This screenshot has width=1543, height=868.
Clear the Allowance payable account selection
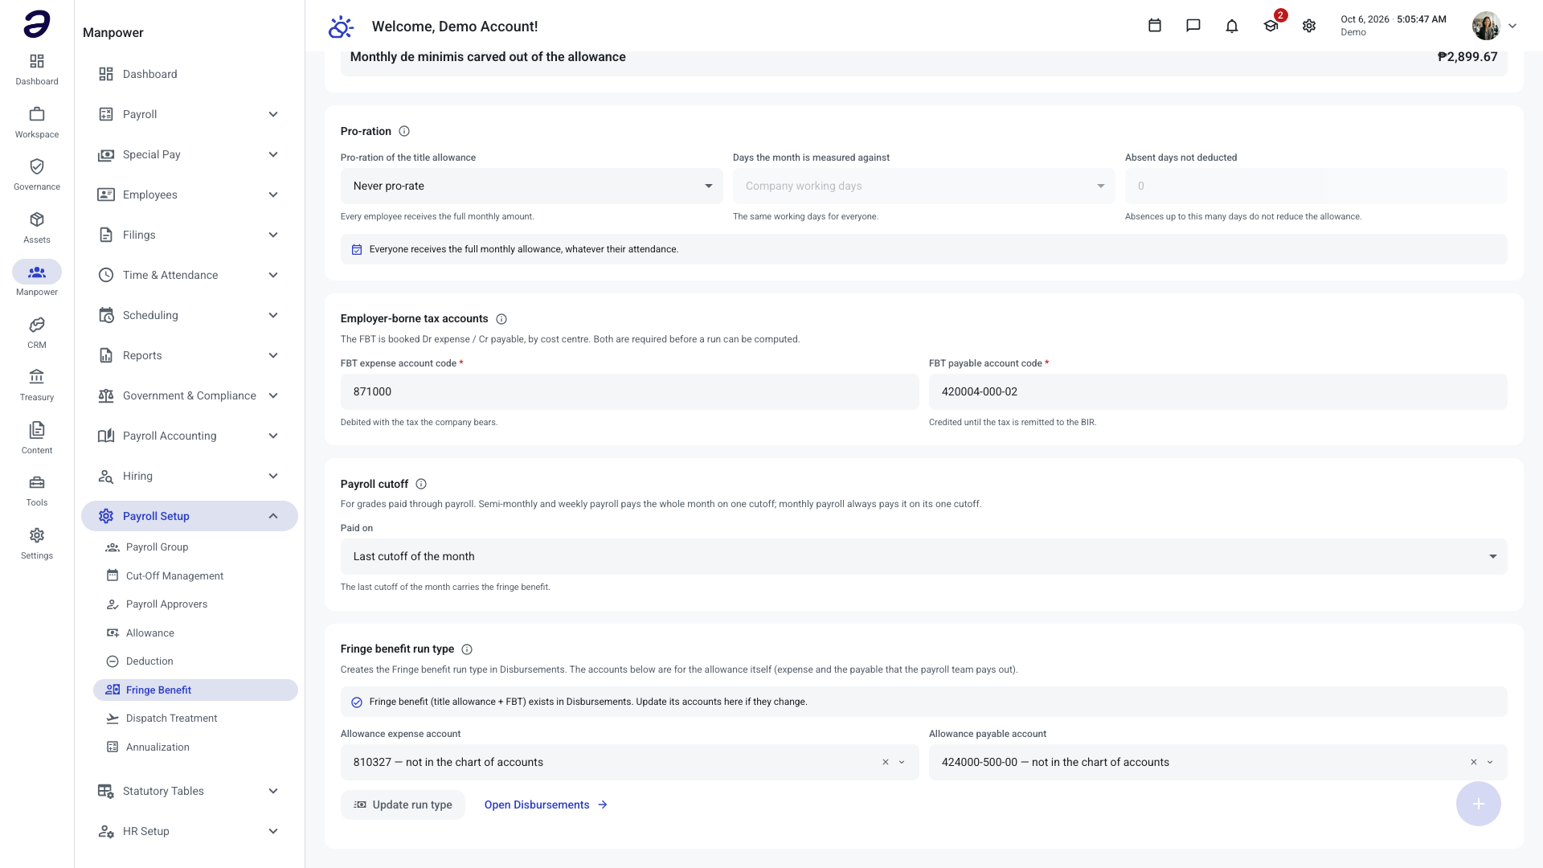coord(1474,762)
